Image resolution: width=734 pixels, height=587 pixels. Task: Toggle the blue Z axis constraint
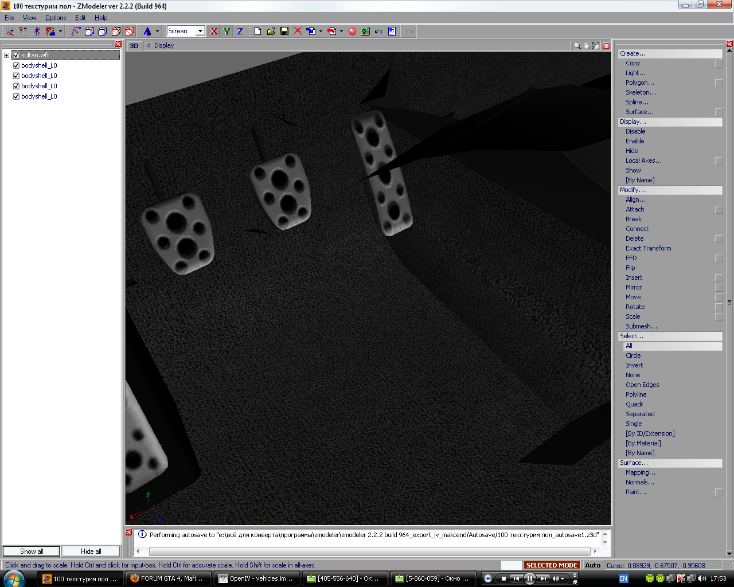(x=240, y=31)
